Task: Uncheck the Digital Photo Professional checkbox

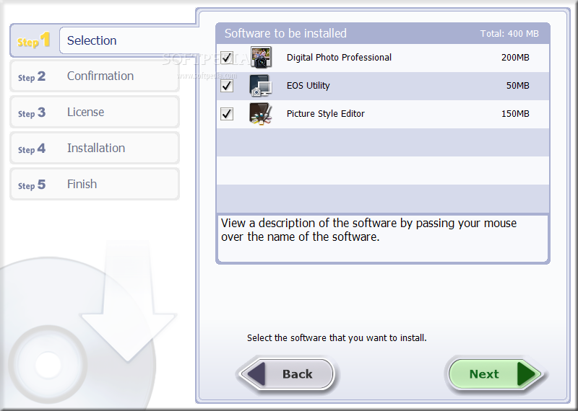Action: (227, 58)
